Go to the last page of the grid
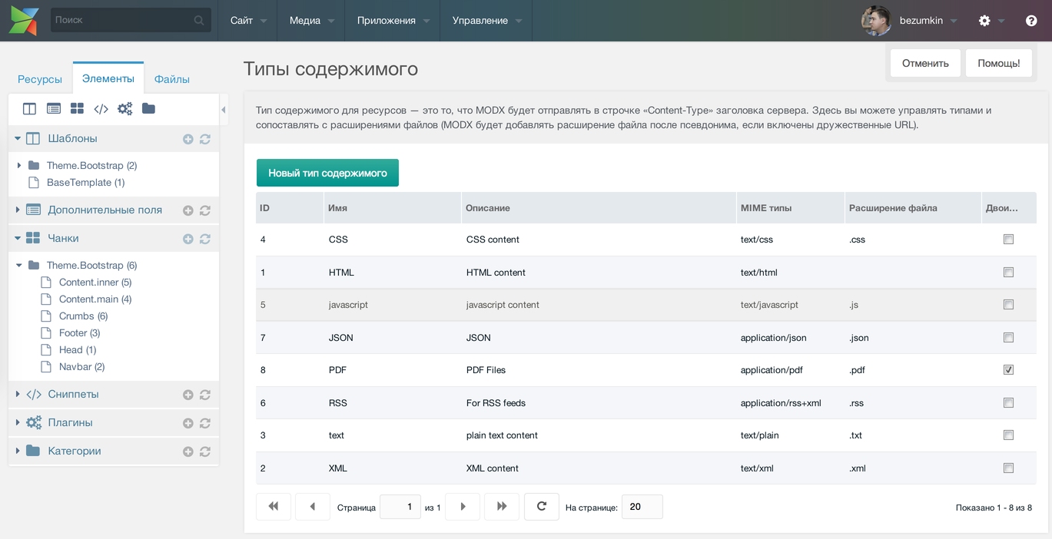Screen dimensions: 1052x539 coord(502,507)
